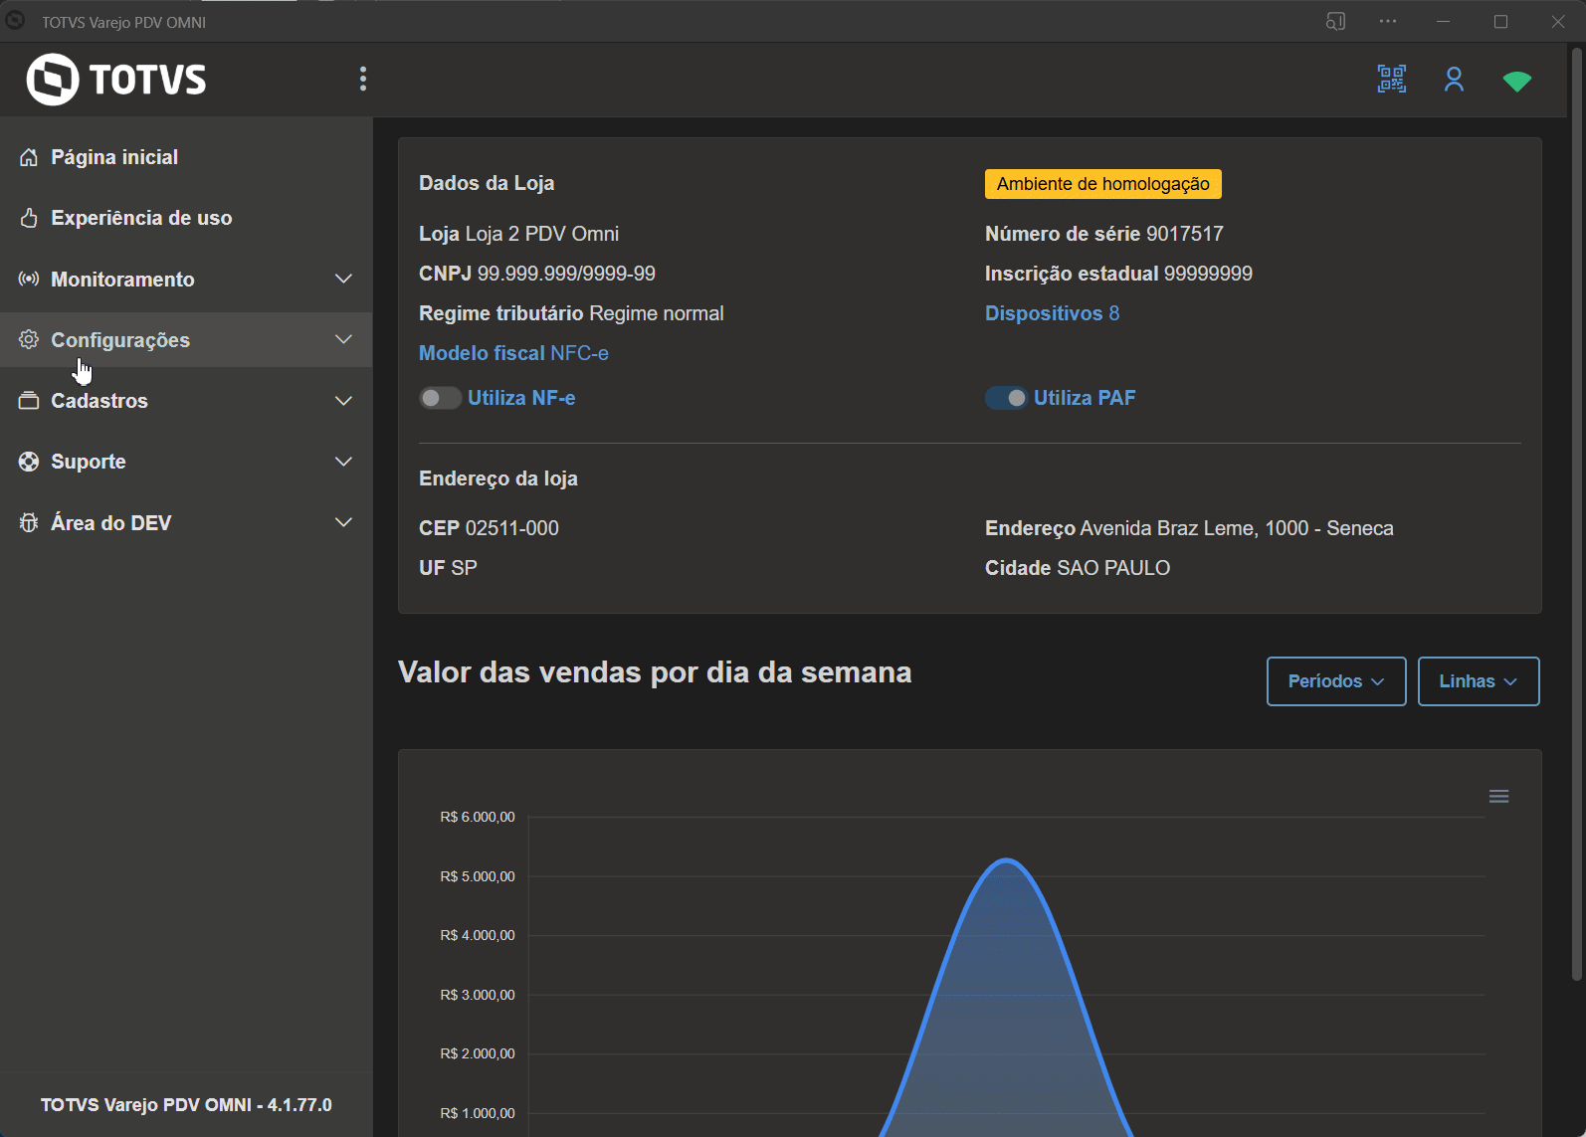This screenshot has height=1137, width=1586.
Task: Click the Inscrição estadual 99999999 text
Action: click(x=1118, y=274)
